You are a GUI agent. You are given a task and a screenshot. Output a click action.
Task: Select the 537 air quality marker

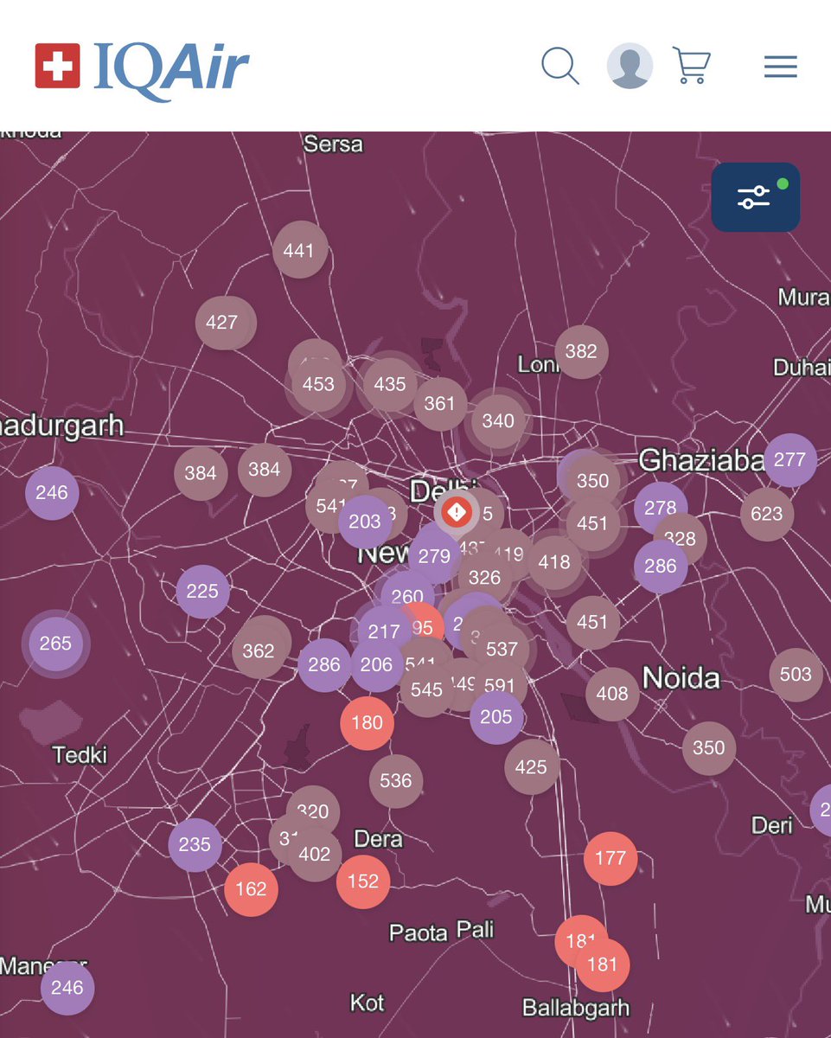(502, 649)
